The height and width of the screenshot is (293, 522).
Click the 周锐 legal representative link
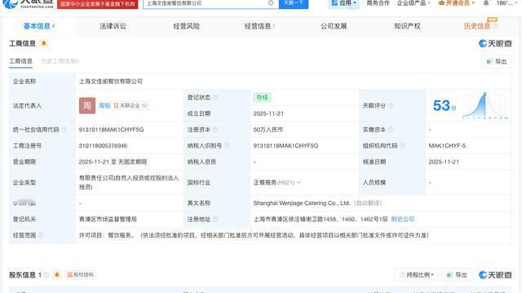[x=104, y=106]
